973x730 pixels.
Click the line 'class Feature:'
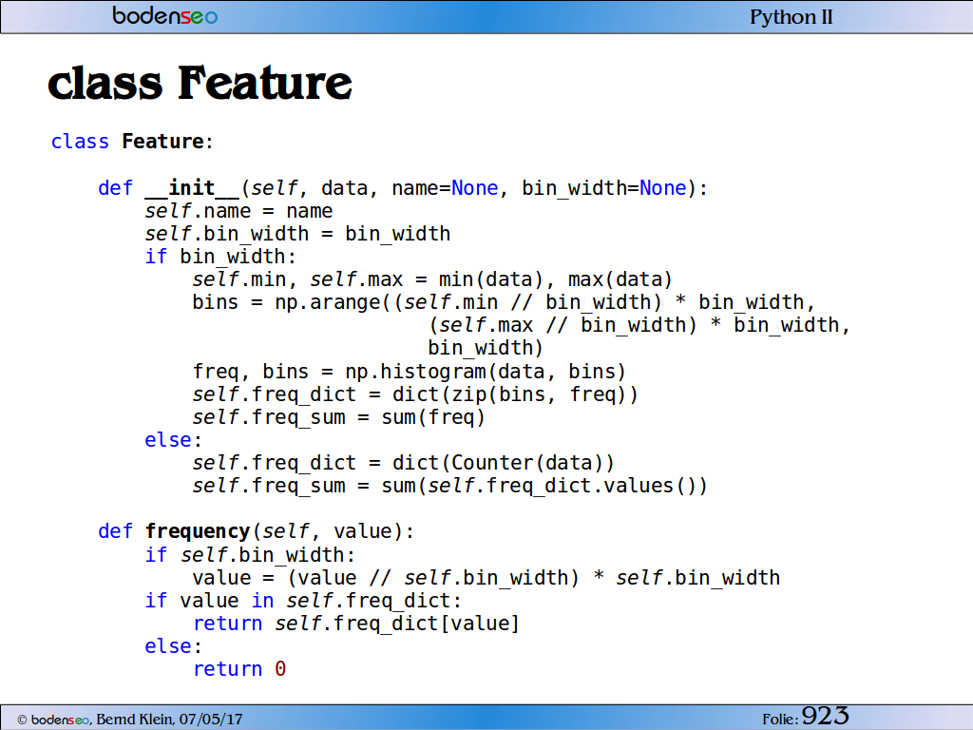pyautogui.click(x=131, y=142)
